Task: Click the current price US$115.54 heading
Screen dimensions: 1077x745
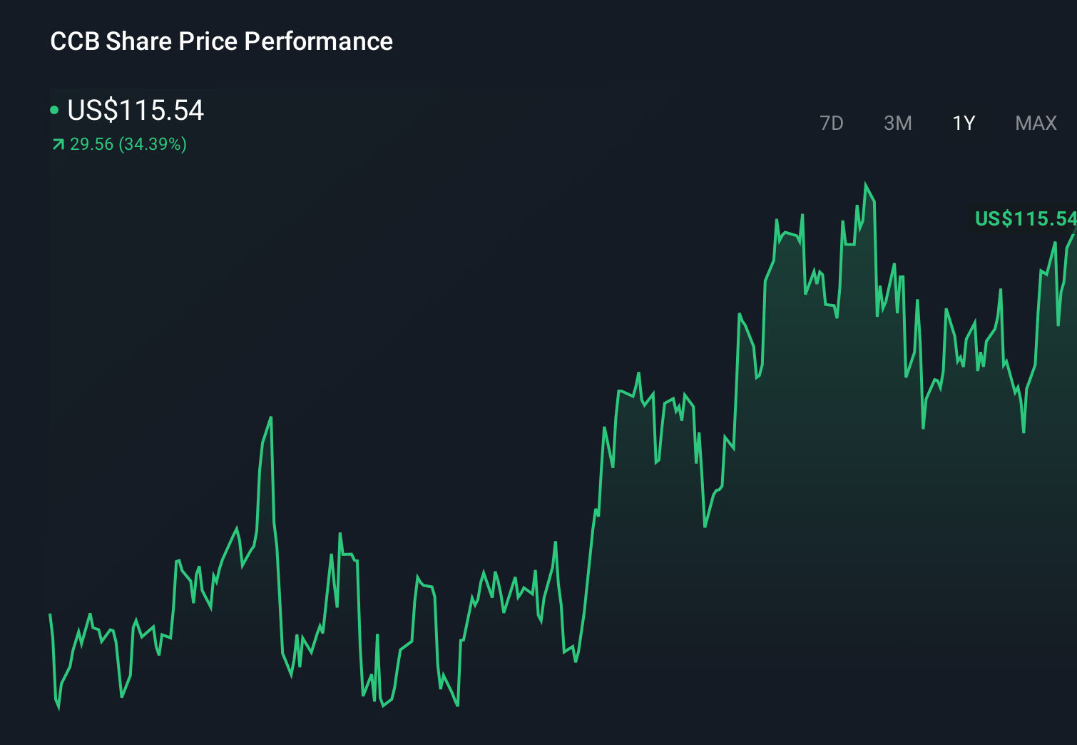Action: [x=136, y=111]
